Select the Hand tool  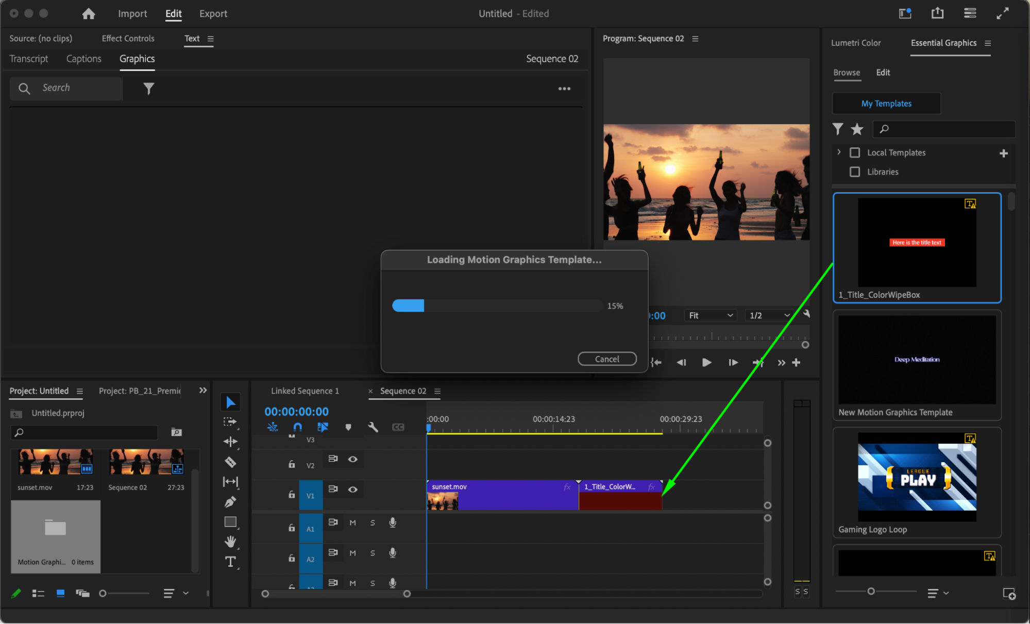(x=230, y=541)
